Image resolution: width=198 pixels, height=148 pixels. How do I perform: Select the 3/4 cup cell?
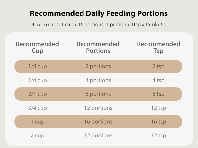(37, 108)
